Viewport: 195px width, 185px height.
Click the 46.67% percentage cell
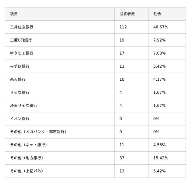pos(161,27)
